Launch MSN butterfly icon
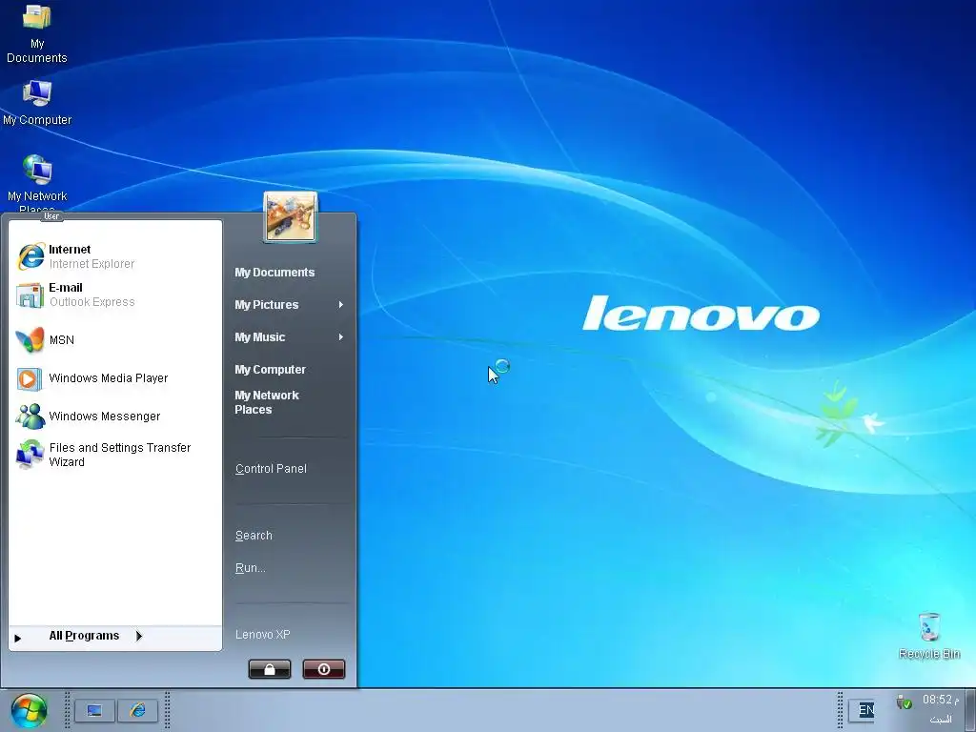 (x=30, y=340)
